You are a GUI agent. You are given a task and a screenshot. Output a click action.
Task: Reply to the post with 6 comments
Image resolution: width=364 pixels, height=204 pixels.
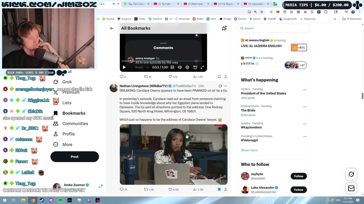(123, 76)
